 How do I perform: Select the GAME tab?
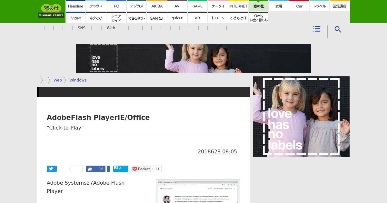pyautogui.click(x=197, y=6)
